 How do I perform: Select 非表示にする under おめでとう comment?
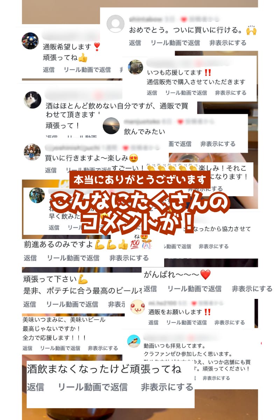tap(228, 43)
